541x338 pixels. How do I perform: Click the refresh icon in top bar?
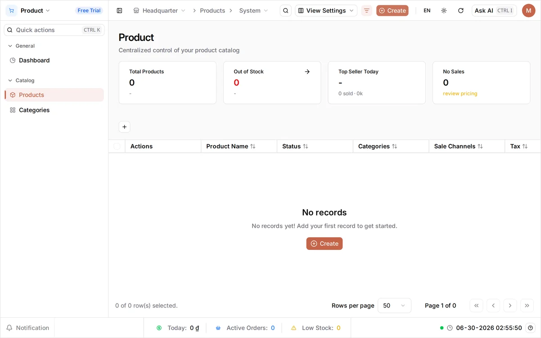(x=460, y=10)
